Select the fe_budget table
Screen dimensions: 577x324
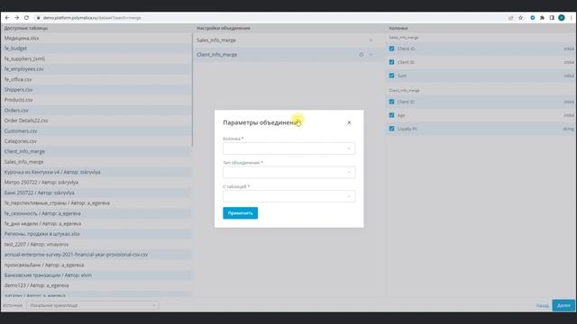coord(96,49)
